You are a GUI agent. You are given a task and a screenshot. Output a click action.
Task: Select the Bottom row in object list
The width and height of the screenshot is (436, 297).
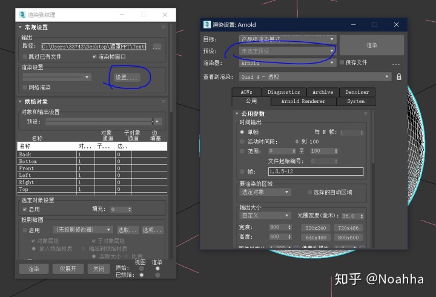pos(92,161)
